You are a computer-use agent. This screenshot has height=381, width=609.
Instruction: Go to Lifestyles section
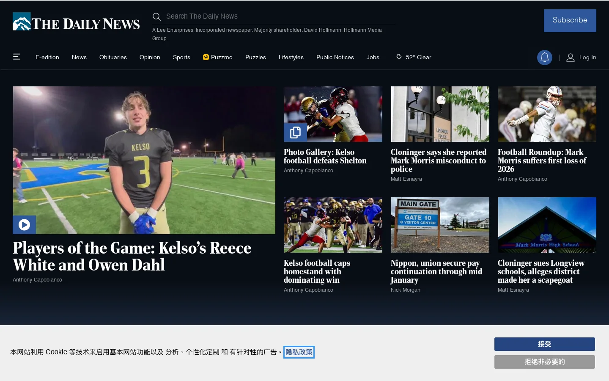tap(291, 57)
